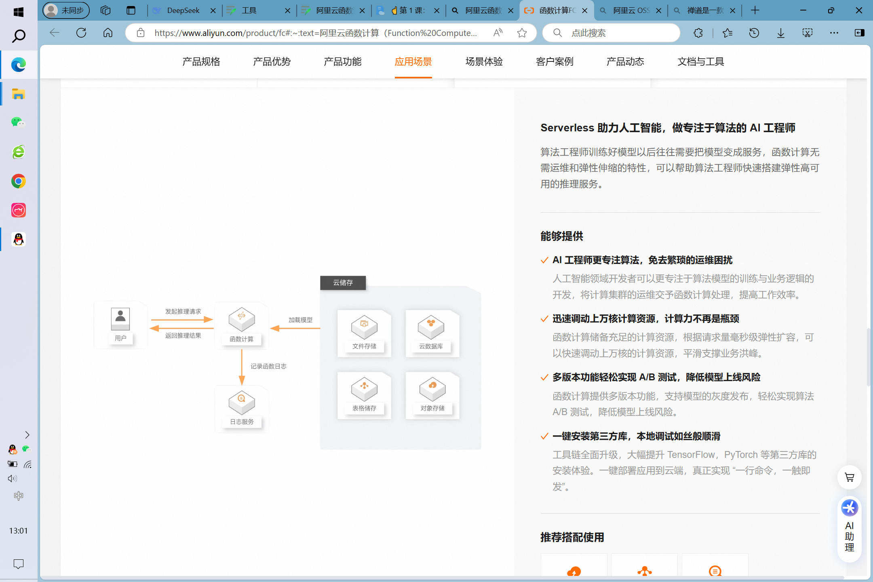This screenshot has height=582, width=873.
Task: Go to 产品动态 section
Action: 625,62
